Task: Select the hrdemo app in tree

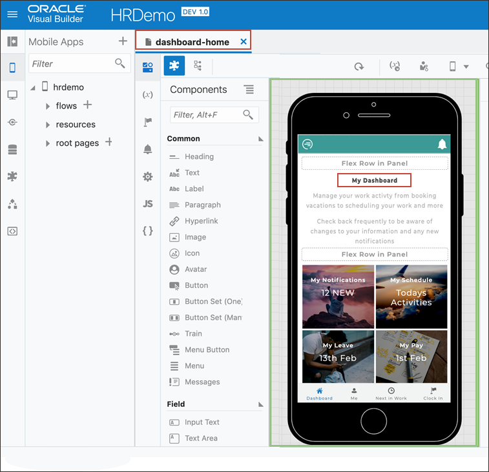Action: (68, 87)
